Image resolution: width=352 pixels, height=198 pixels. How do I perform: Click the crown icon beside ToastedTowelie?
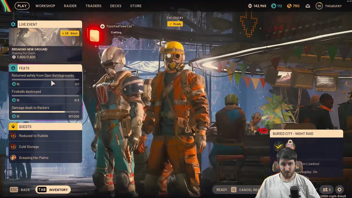click(103, 26)
